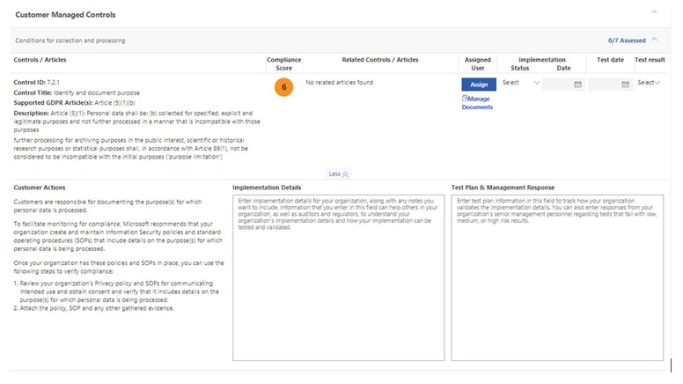683x384 pixels.
Task: Open the Test date calendar picker icon
Action: pyautogui.click(x=626, y=85)
